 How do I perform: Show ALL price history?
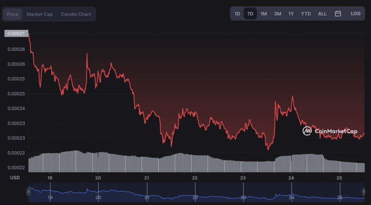click(322, 14)
